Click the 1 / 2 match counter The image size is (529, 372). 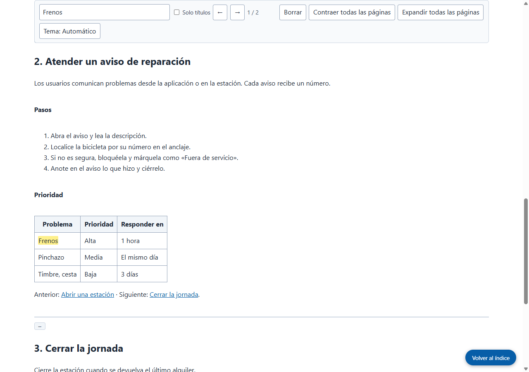(x=253, y=12)
